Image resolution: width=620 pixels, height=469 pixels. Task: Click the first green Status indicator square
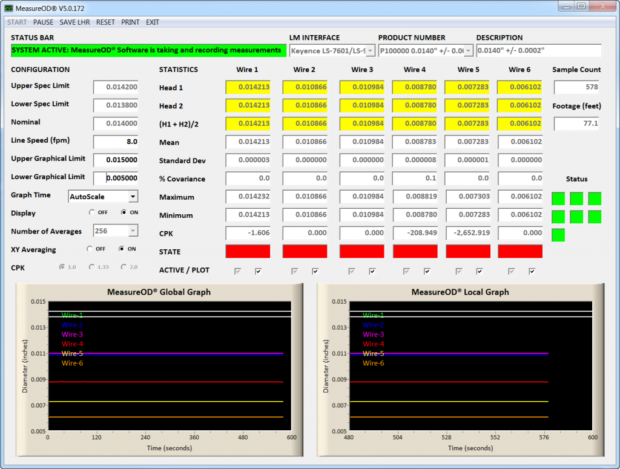(x=558, y=198)
